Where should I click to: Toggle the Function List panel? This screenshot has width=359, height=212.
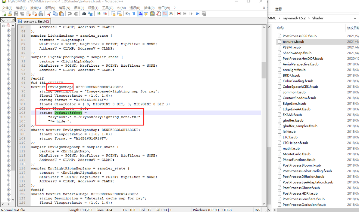(158, 14)
